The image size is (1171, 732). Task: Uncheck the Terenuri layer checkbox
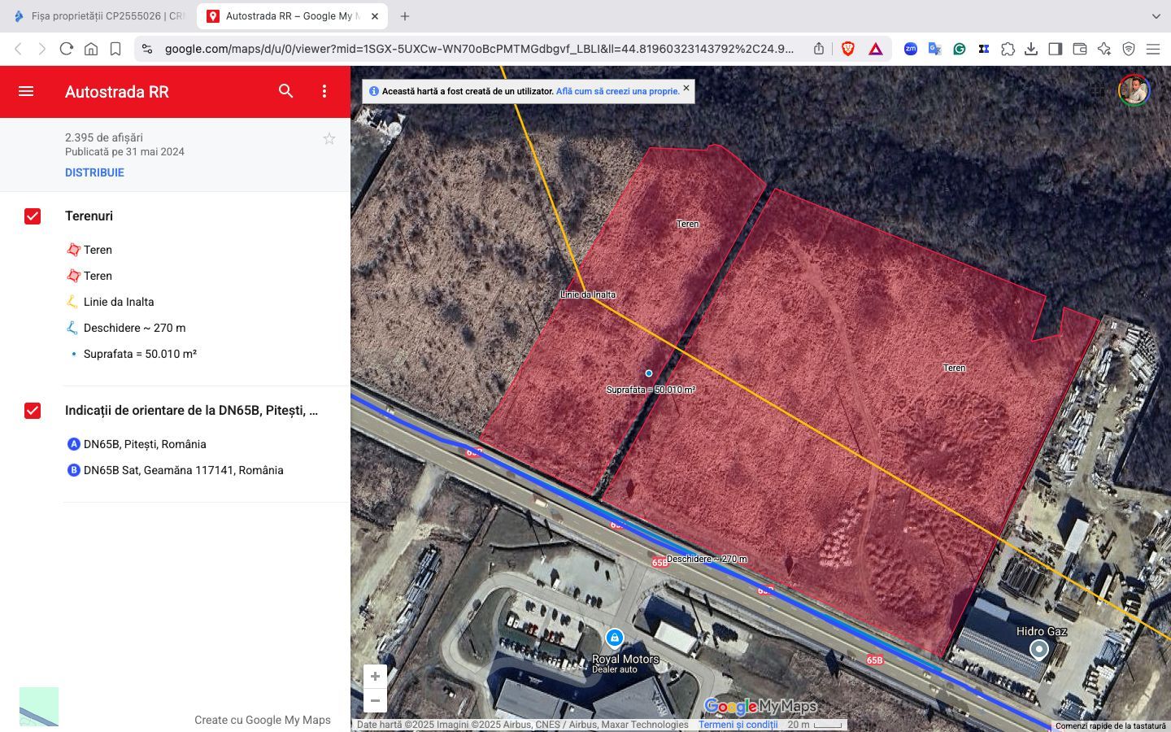33,216
